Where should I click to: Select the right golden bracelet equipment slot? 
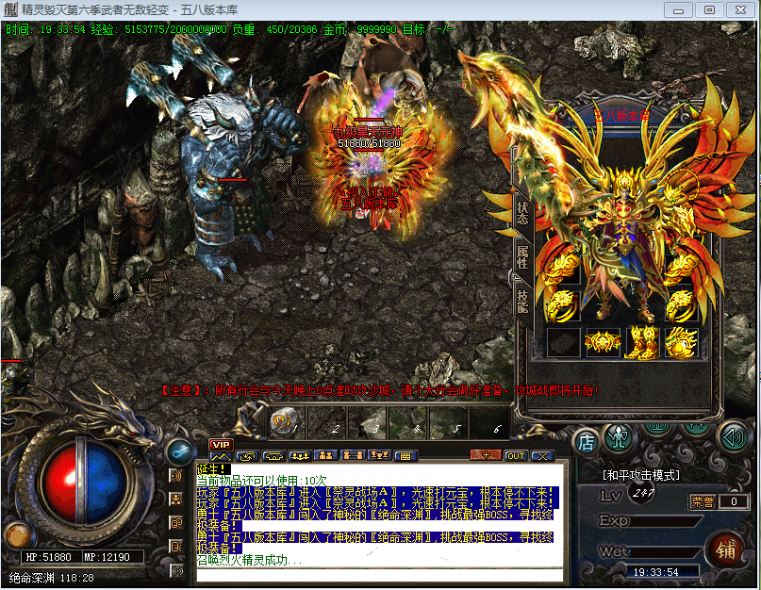tap(682, 269)
